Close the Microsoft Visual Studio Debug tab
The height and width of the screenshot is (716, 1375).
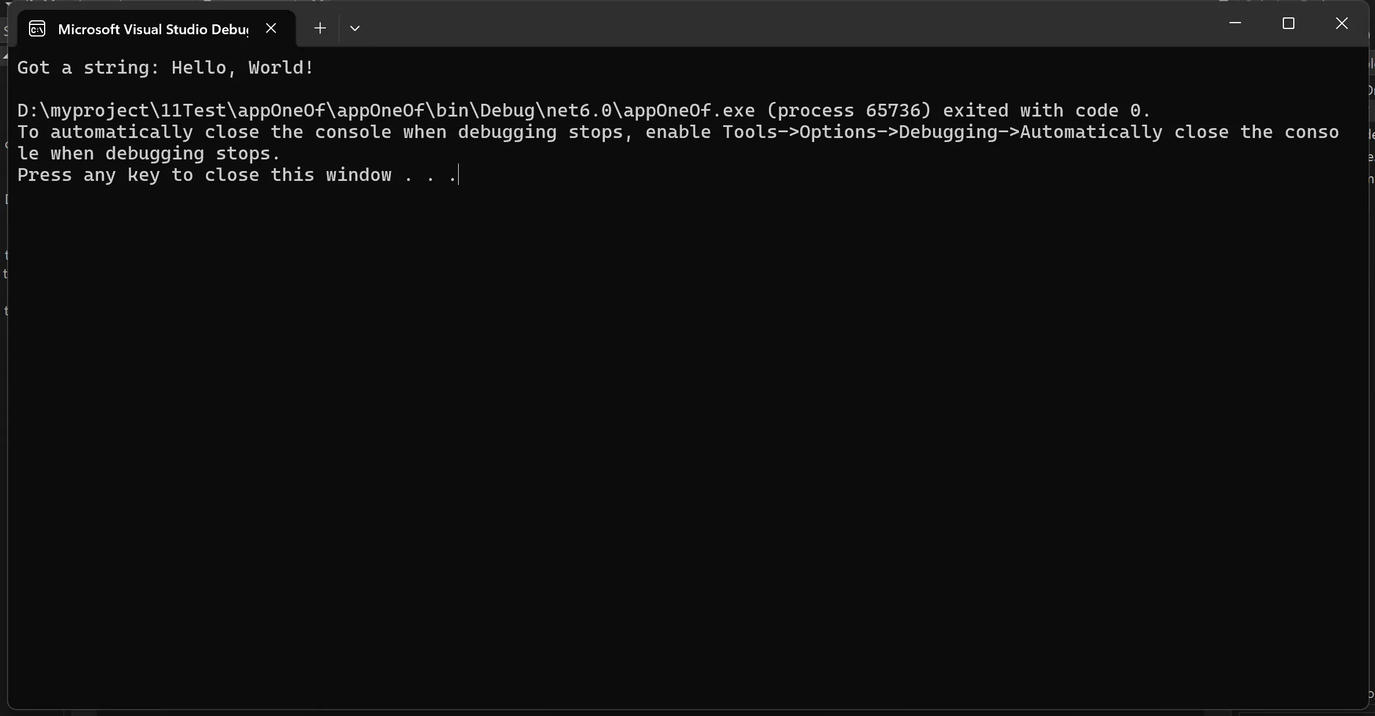tap(271, 28)
